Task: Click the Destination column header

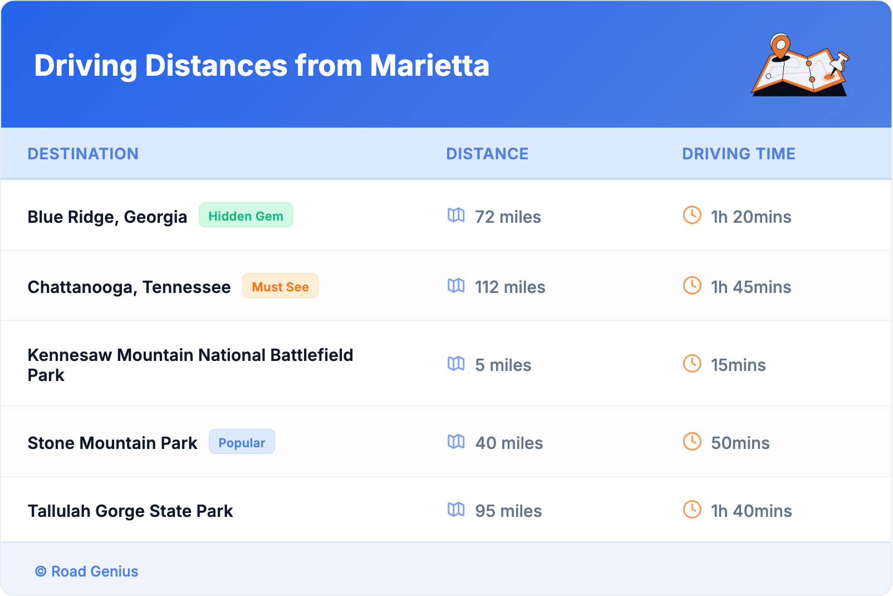Action: (83, 154)
